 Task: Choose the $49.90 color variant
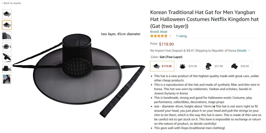(x=240, y=66)
